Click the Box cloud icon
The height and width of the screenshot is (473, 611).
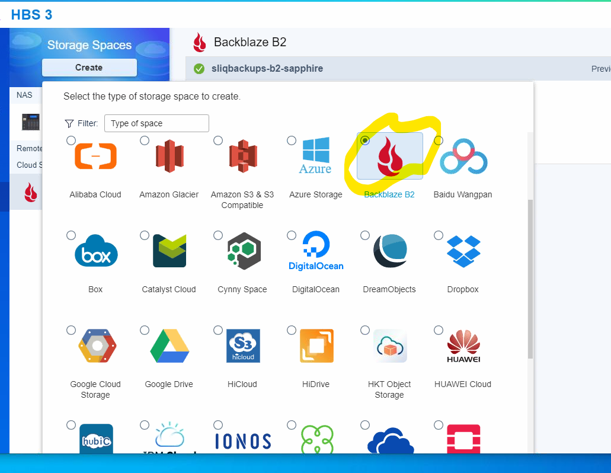[96, 251]
